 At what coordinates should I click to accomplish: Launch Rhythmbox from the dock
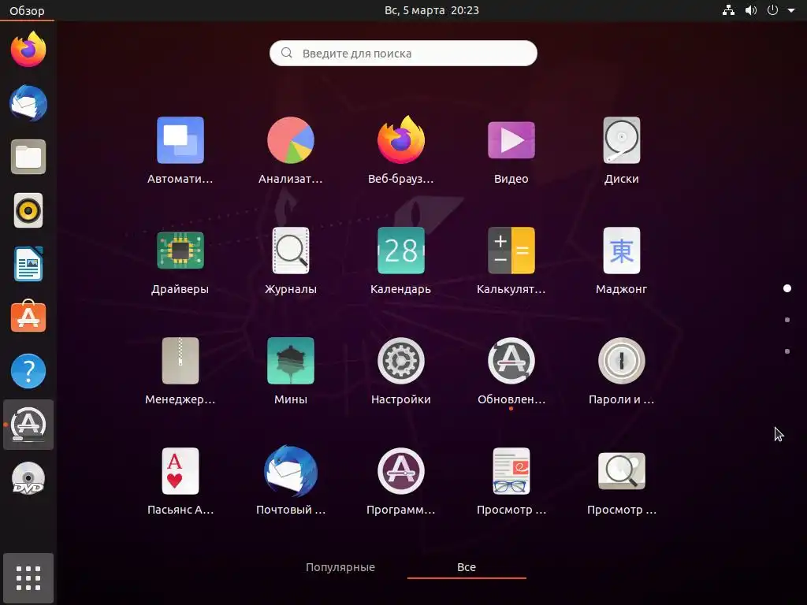click(x=28, y=210)
